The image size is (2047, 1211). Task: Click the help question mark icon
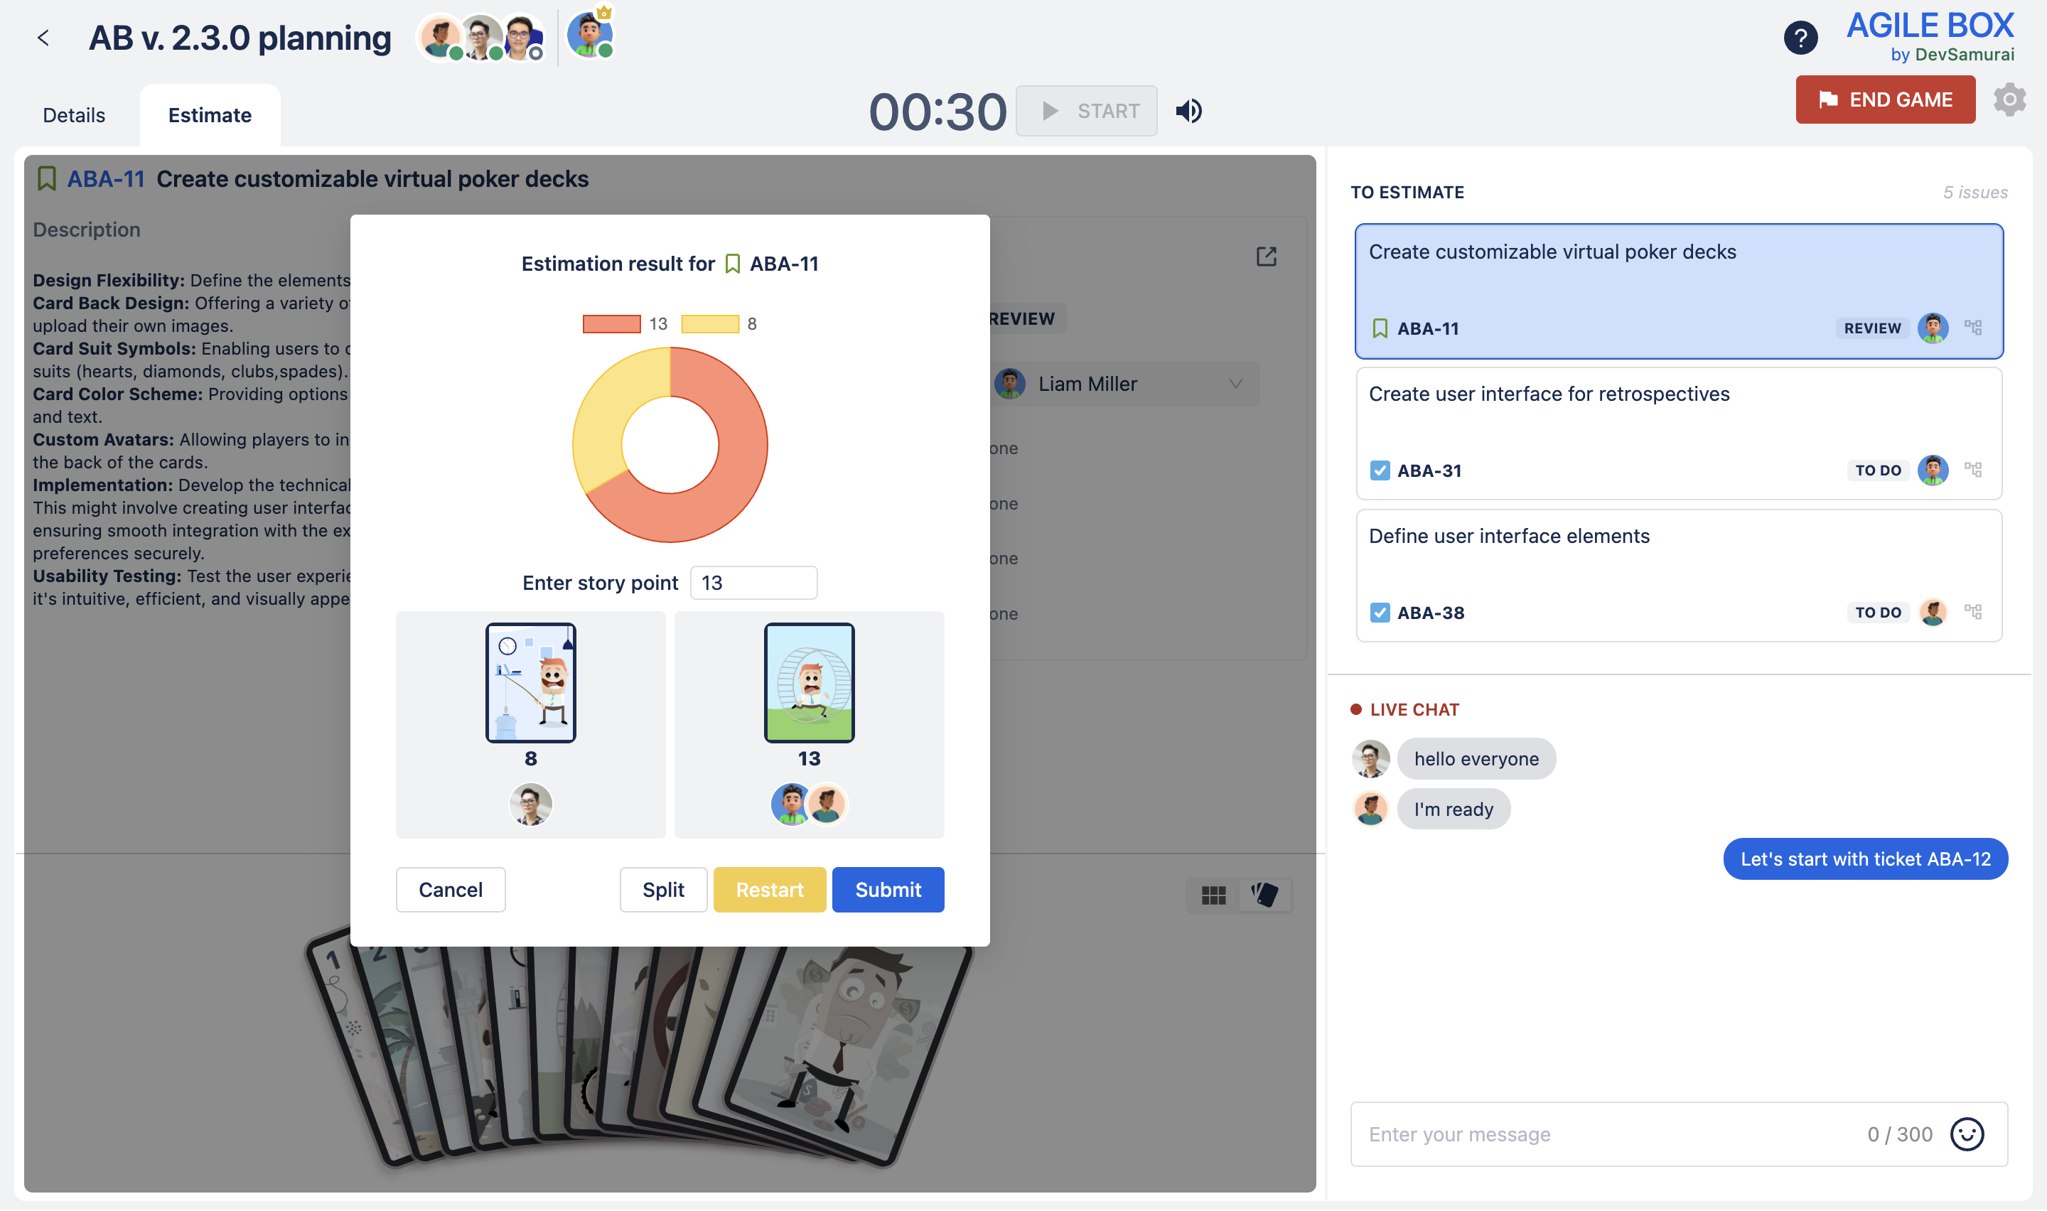click(1800, 38)
